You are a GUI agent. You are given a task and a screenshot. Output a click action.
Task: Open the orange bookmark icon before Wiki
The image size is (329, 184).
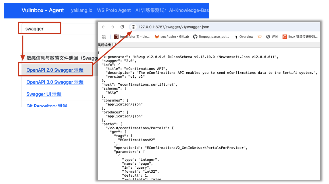260,37
